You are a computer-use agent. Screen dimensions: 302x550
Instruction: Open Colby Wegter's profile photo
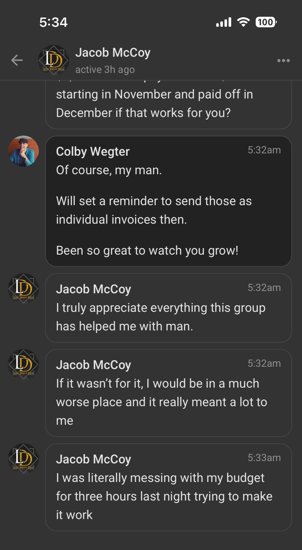pyautogui.click(x=23, y=151)
